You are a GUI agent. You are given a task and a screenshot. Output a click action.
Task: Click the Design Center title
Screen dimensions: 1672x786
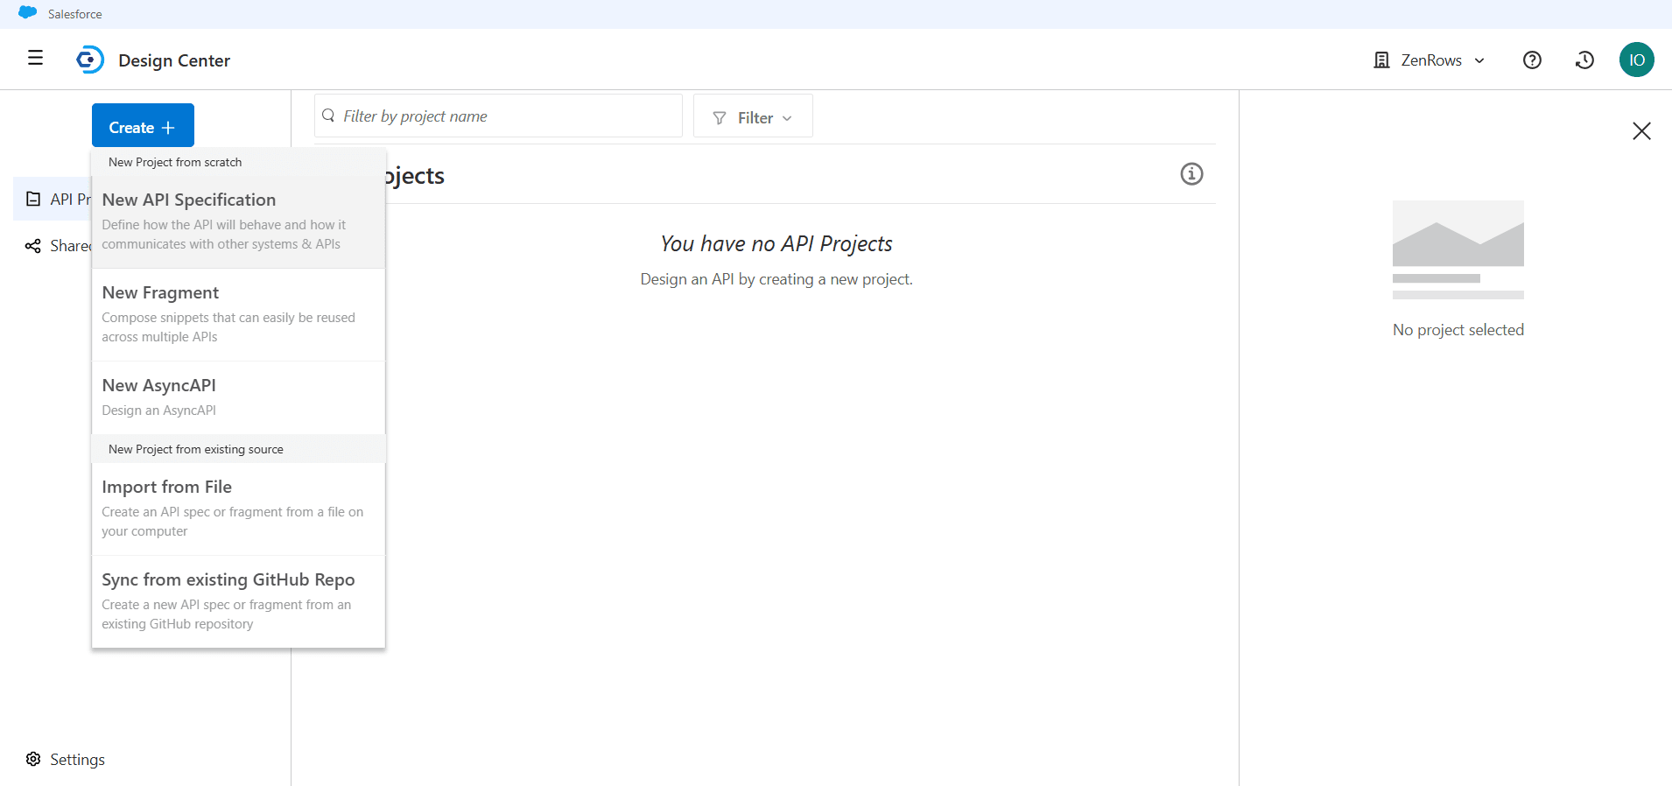pyautogui.click(x=174, y=60)
